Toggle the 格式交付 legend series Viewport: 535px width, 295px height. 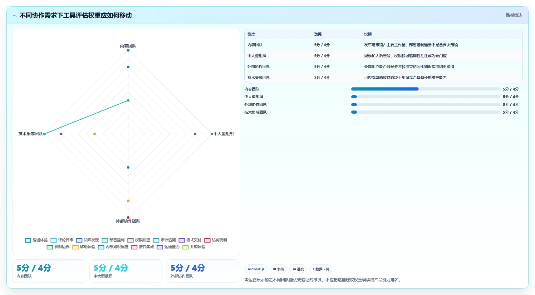190,240
